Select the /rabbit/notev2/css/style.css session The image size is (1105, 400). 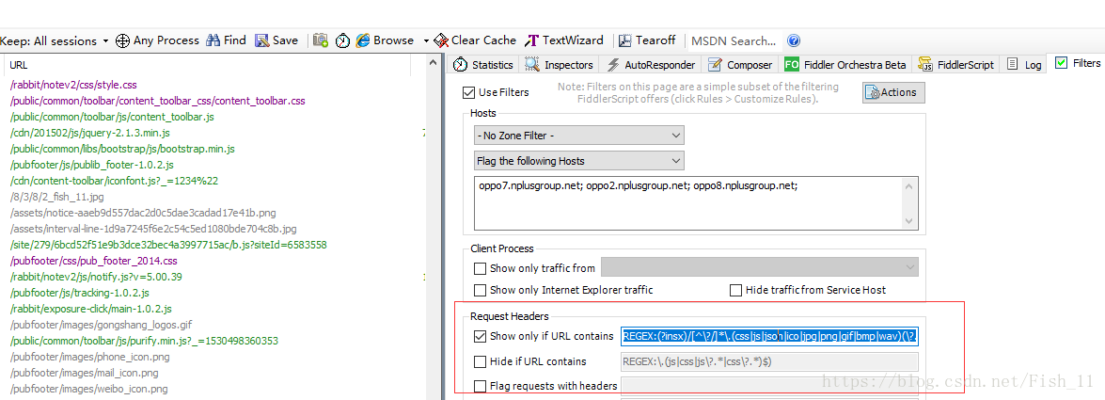(x=73, y=85)
